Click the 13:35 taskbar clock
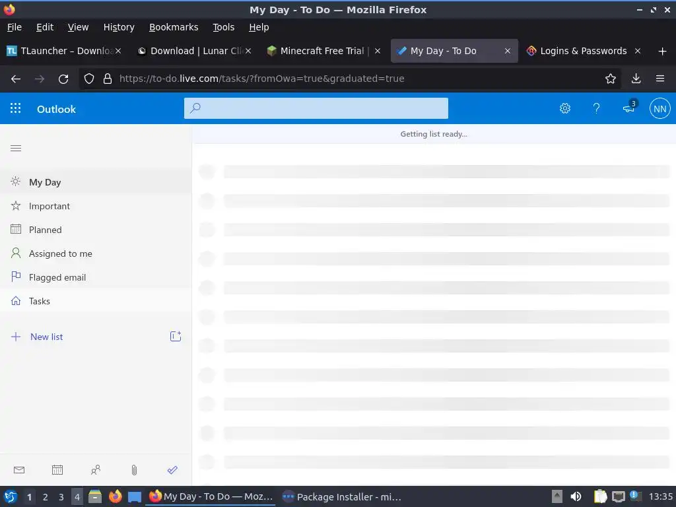Image resolution: width=676 pixels, height=507 pixels. [x=660, y=496]
